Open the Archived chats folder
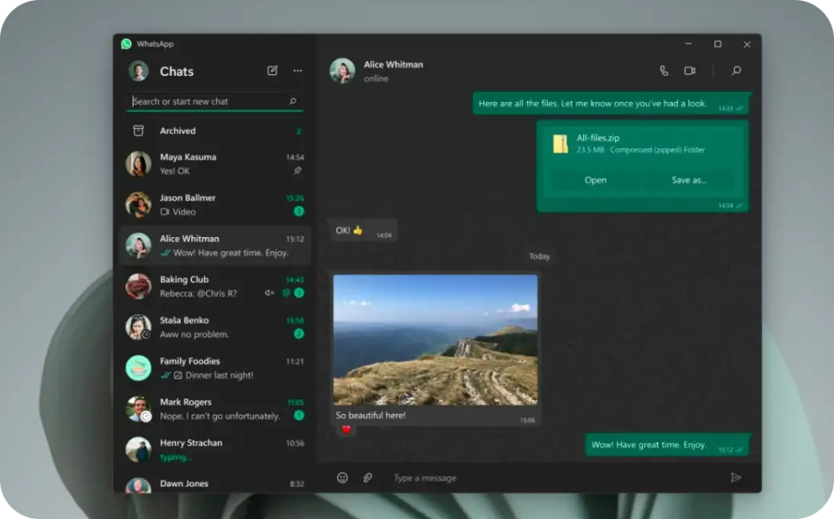This screenshot has width=834, height=519. [x=178, y=130]
